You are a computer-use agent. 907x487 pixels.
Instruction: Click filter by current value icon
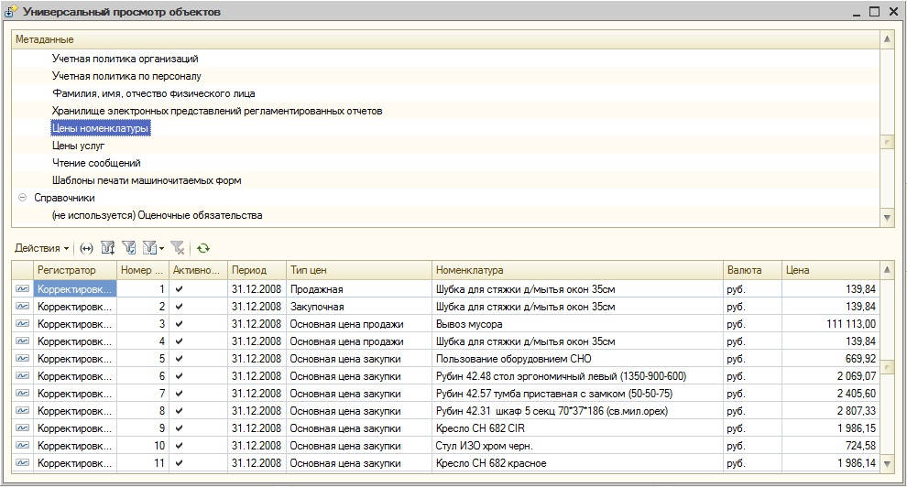pos(128,248)
